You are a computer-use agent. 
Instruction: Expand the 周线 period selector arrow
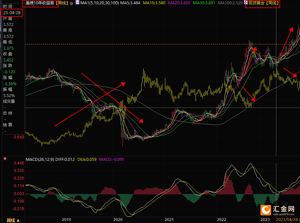pyautogui.click(x=18, y=220)
